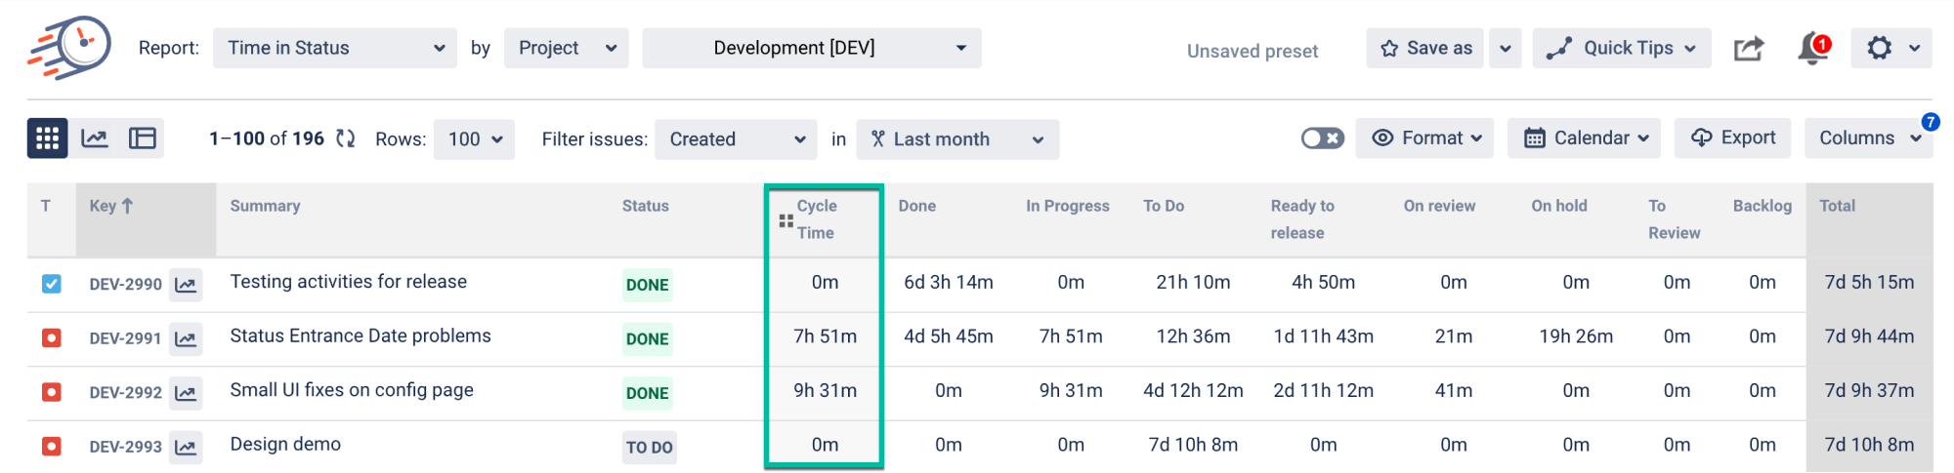Click the Unsaved preset label
The height and width of the screenshot is (473, 1954).
[x=1253, y=51]
